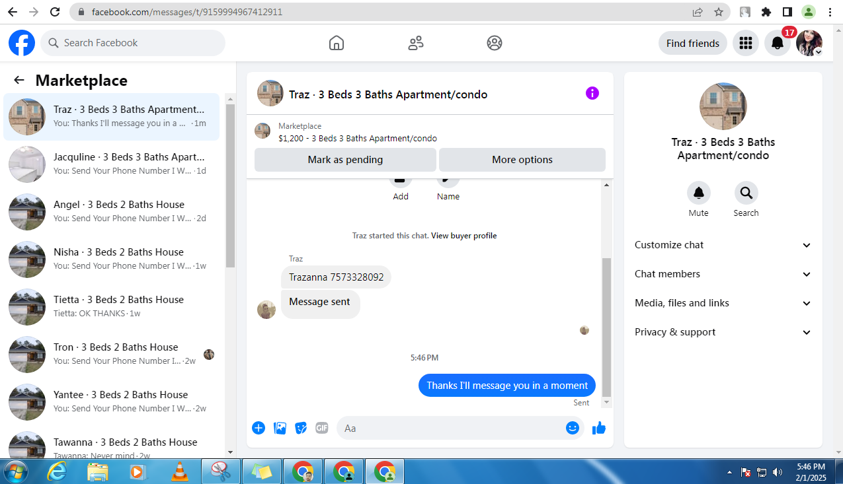Screen dimensions: 843x484
Task: Open the Friends icon in top navigation
Action: click(416, 43)
